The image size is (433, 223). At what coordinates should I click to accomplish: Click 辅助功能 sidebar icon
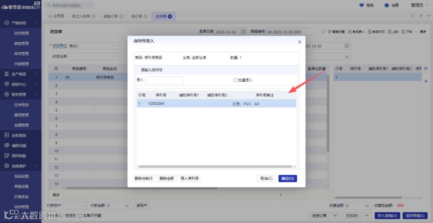(x=7, y=145)
